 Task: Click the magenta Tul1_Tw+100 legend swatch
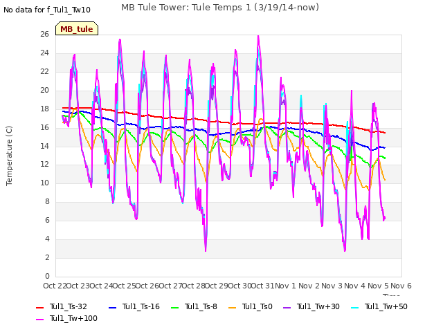(40, 320)
